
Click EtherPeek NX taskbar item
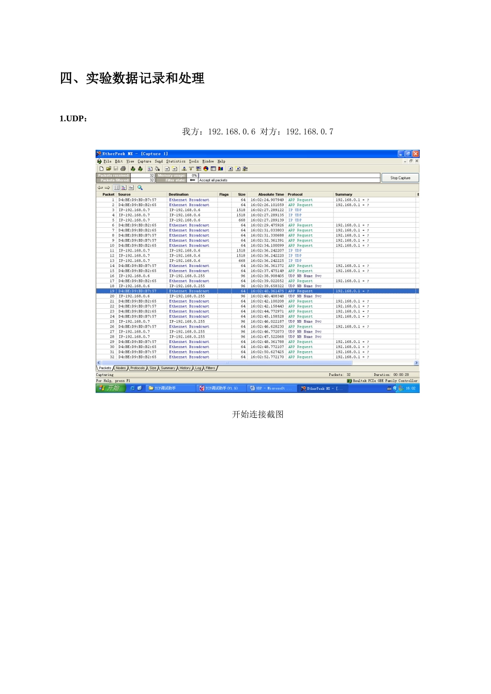click(321, 388)
